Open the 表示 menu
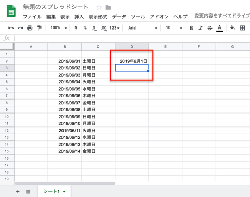This screenshot has height=197, width=250. (x=65, y=17)
